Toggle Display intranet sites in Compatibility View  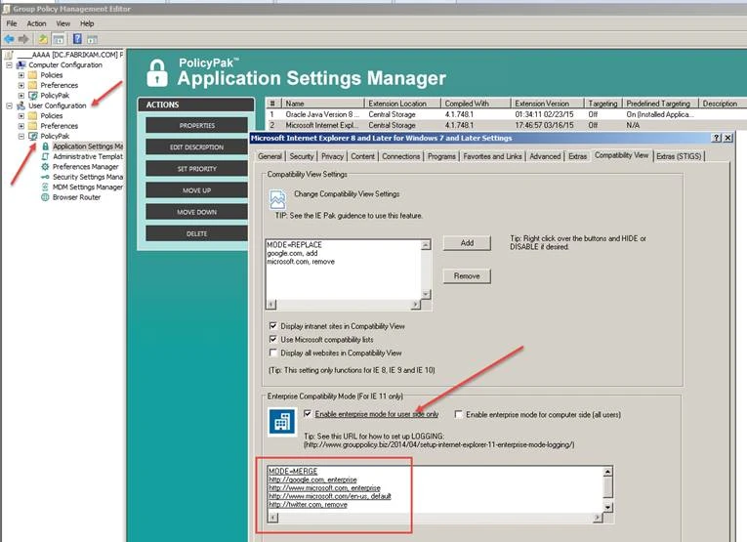click(273, 325)
